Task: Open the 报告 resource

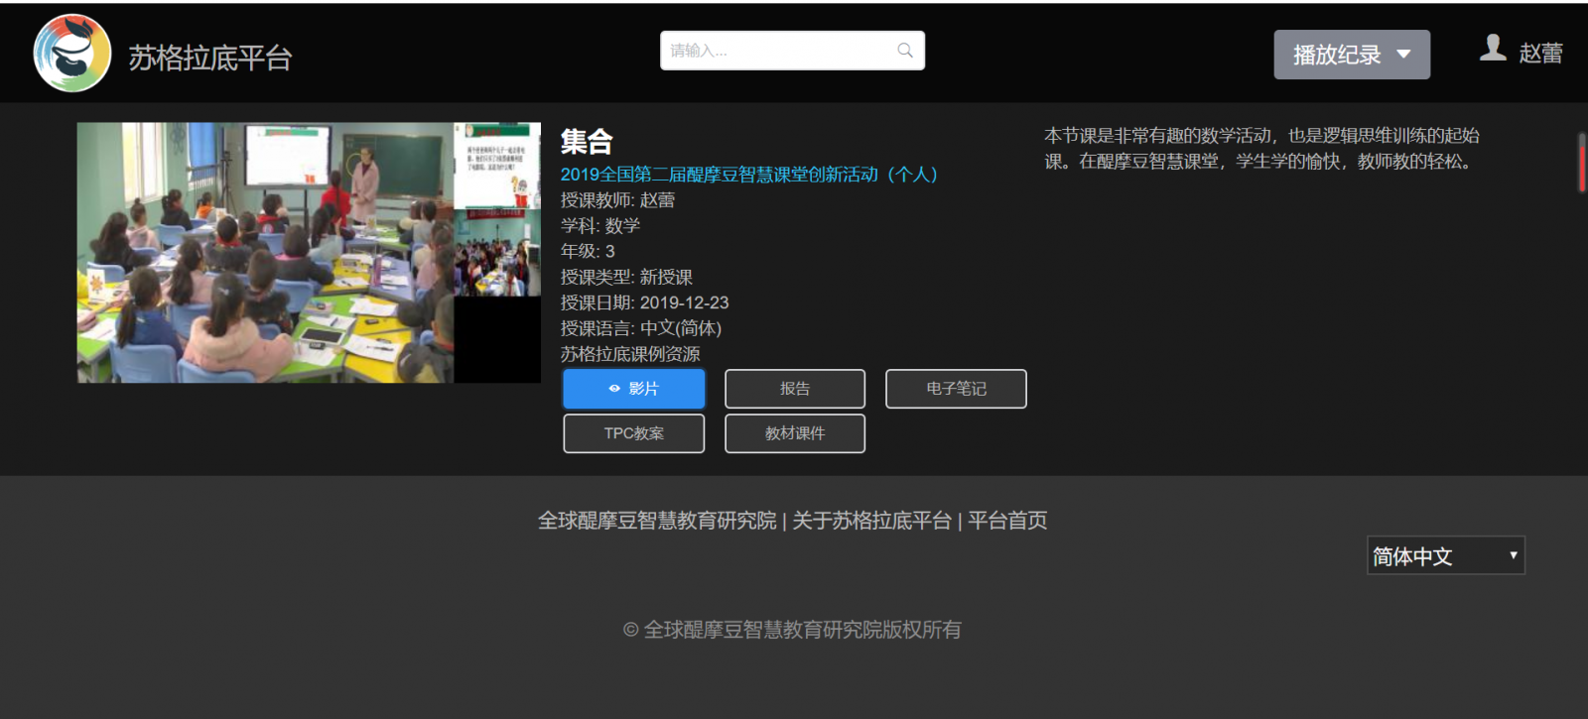Action: (x=794, y=389)
